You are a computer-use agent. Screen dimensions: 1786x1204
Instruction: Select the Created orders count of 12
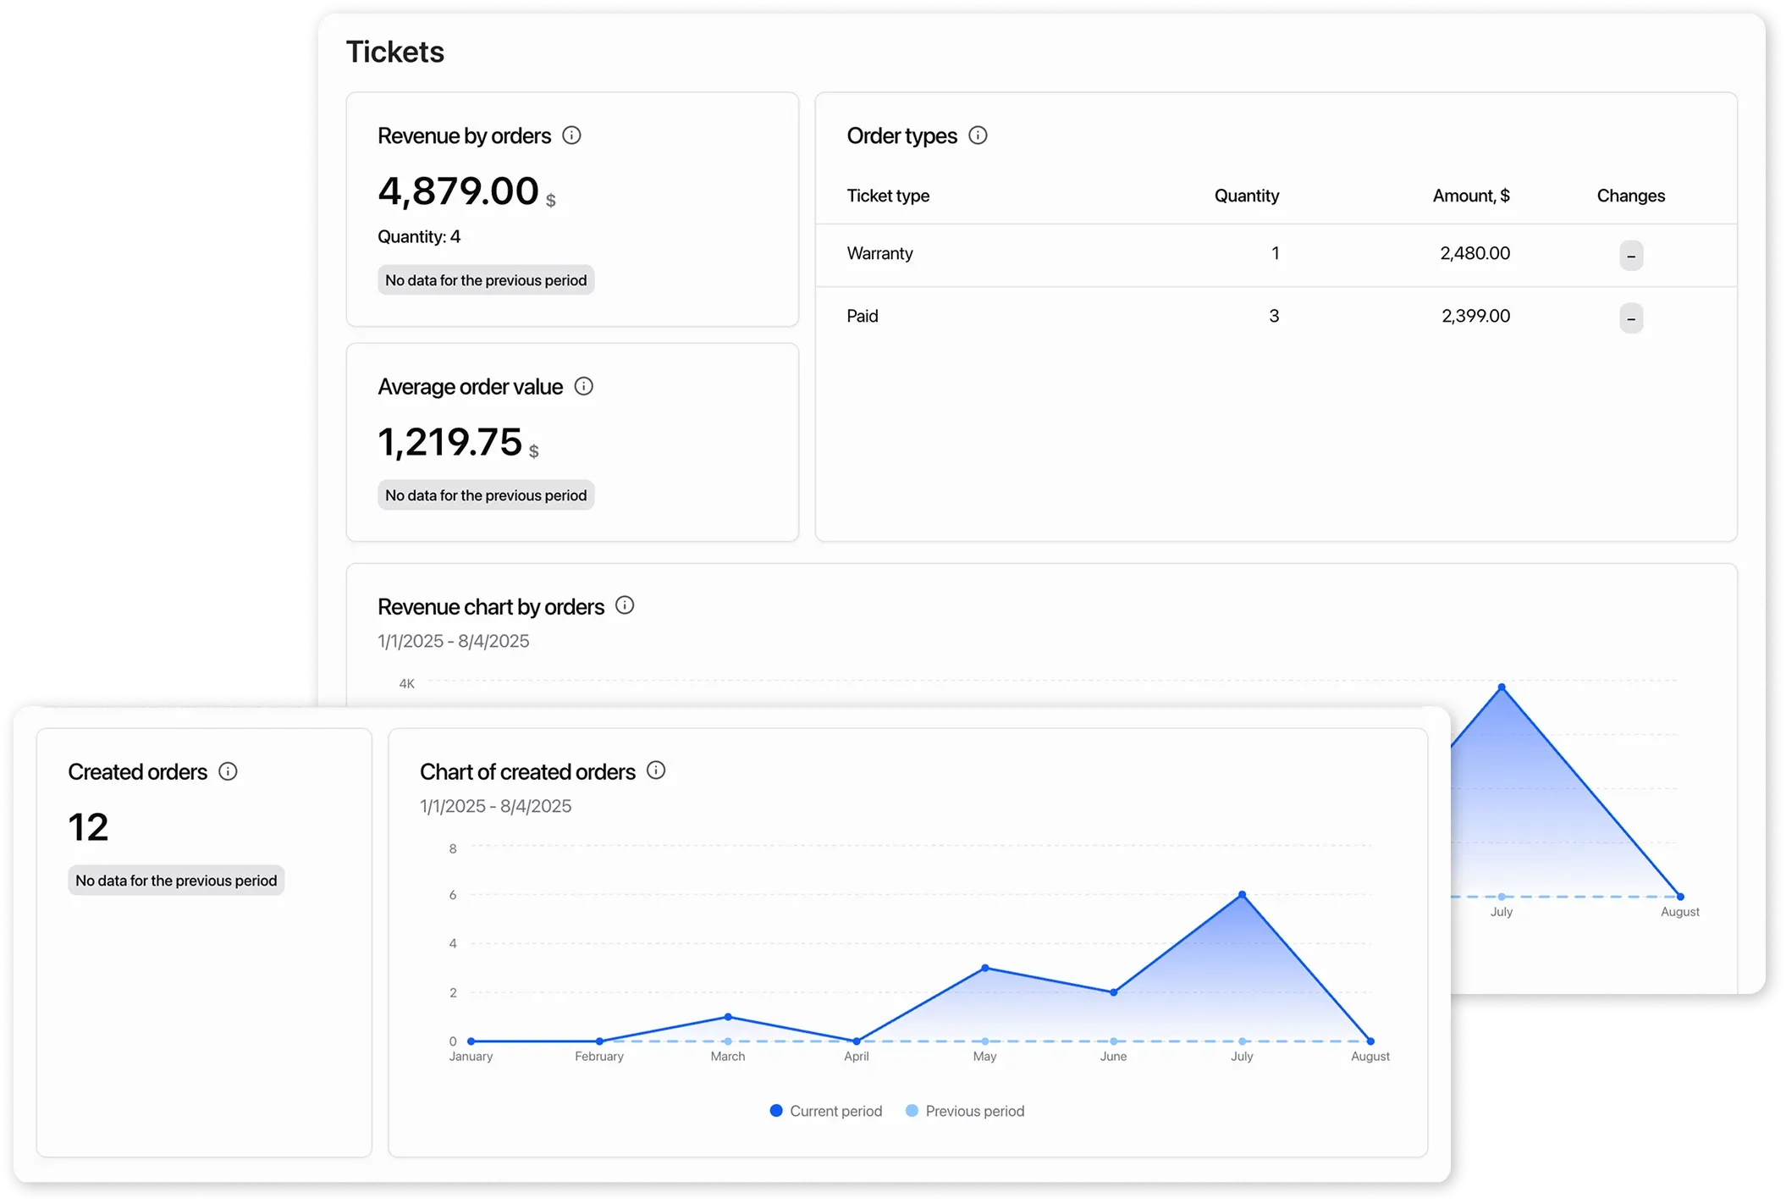click(x=86, y=826)
